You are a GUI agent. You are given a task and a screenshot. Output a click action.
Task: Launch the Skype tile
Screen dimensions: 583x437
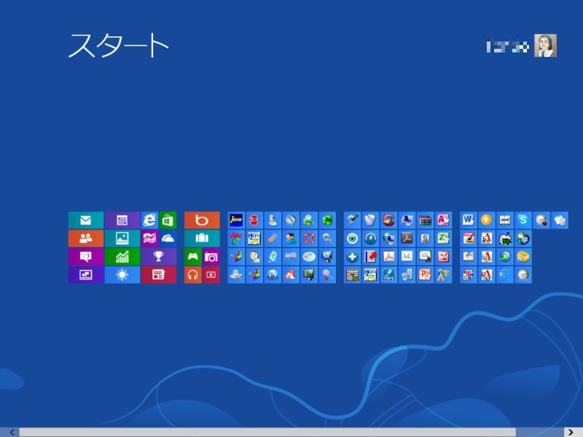(x=523, y=220)
